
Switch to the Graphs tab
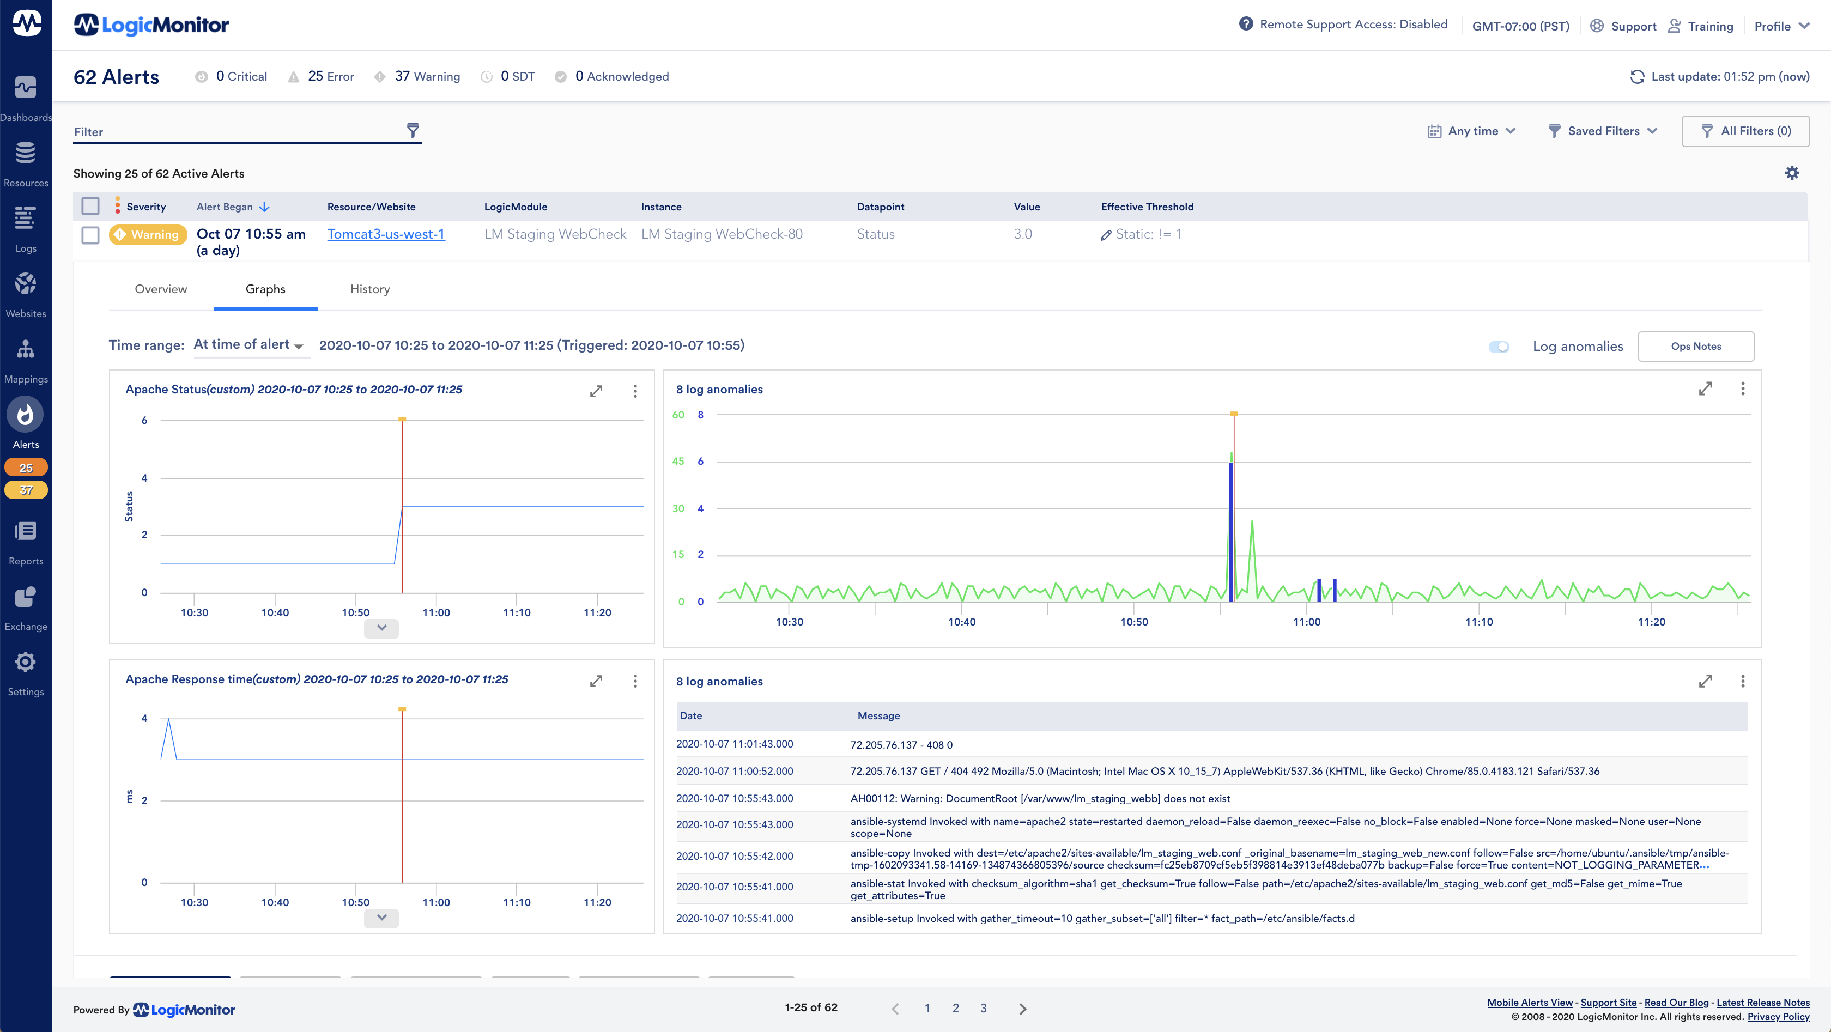265,289
